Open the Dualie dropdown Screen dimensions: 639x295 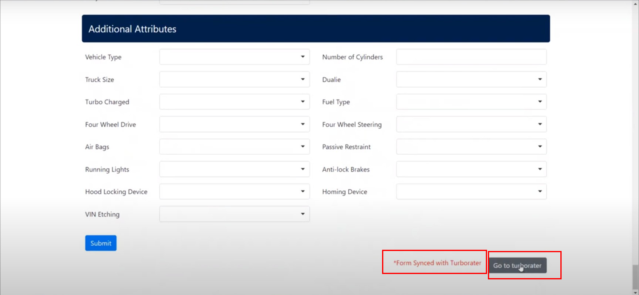click(x=471, y=79)
